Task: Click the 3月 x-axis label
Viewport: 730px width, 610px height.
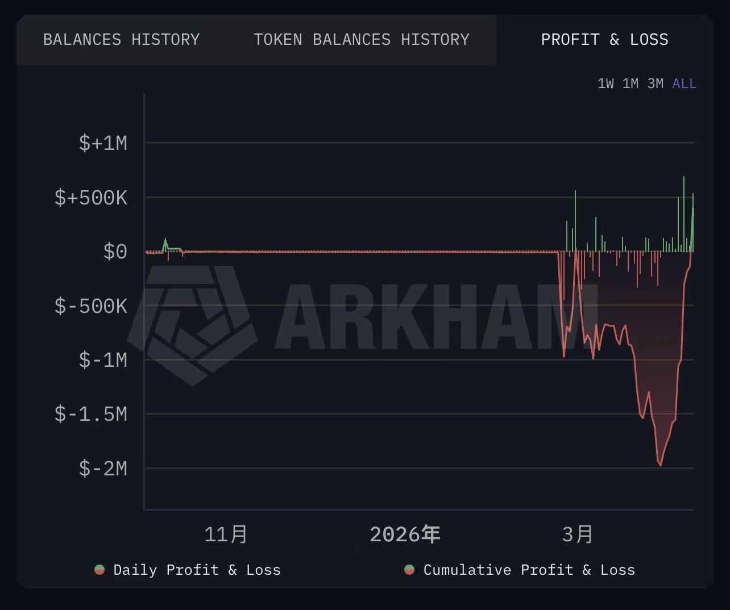Action: pyautogui.click(x=578, y=534)
